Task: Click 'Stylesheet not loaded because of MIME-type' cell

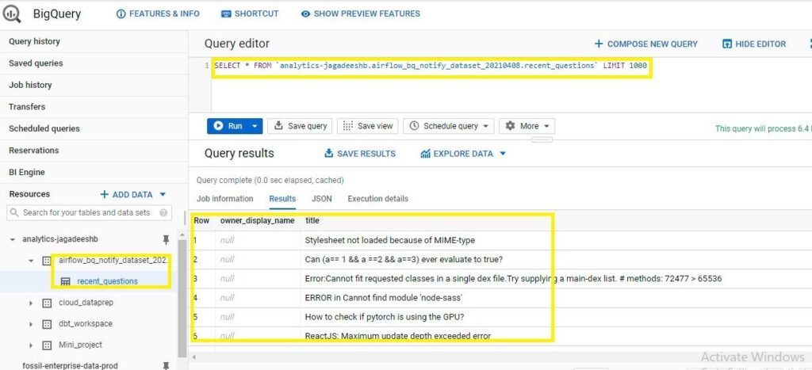Action: click(x=390, y=240)
